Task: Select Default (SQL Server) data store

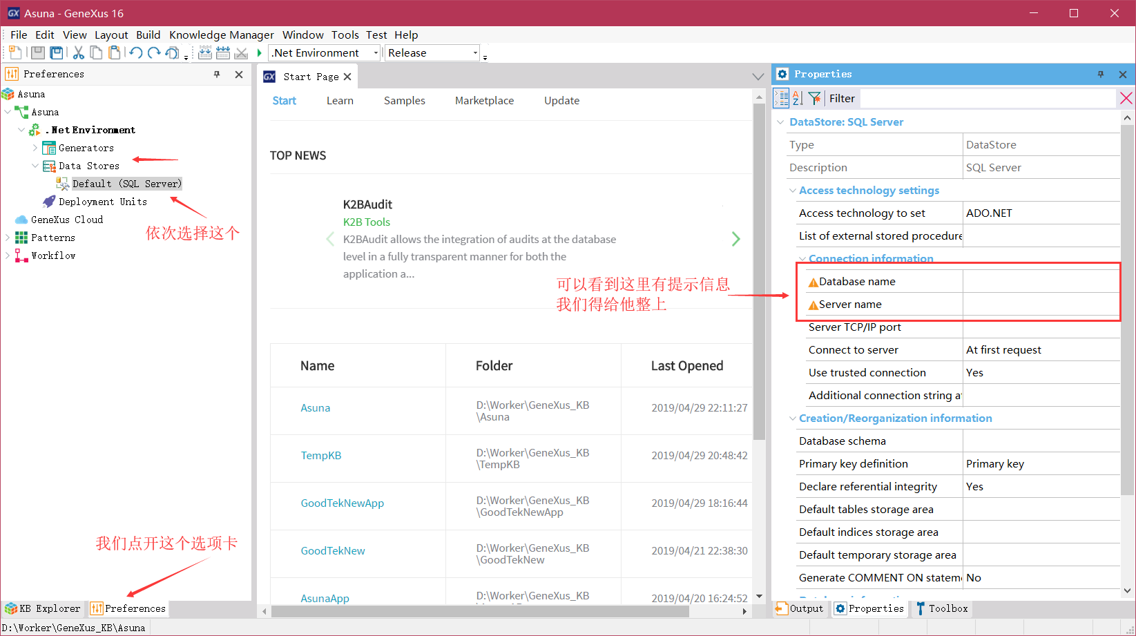Action: coord(127,184)
